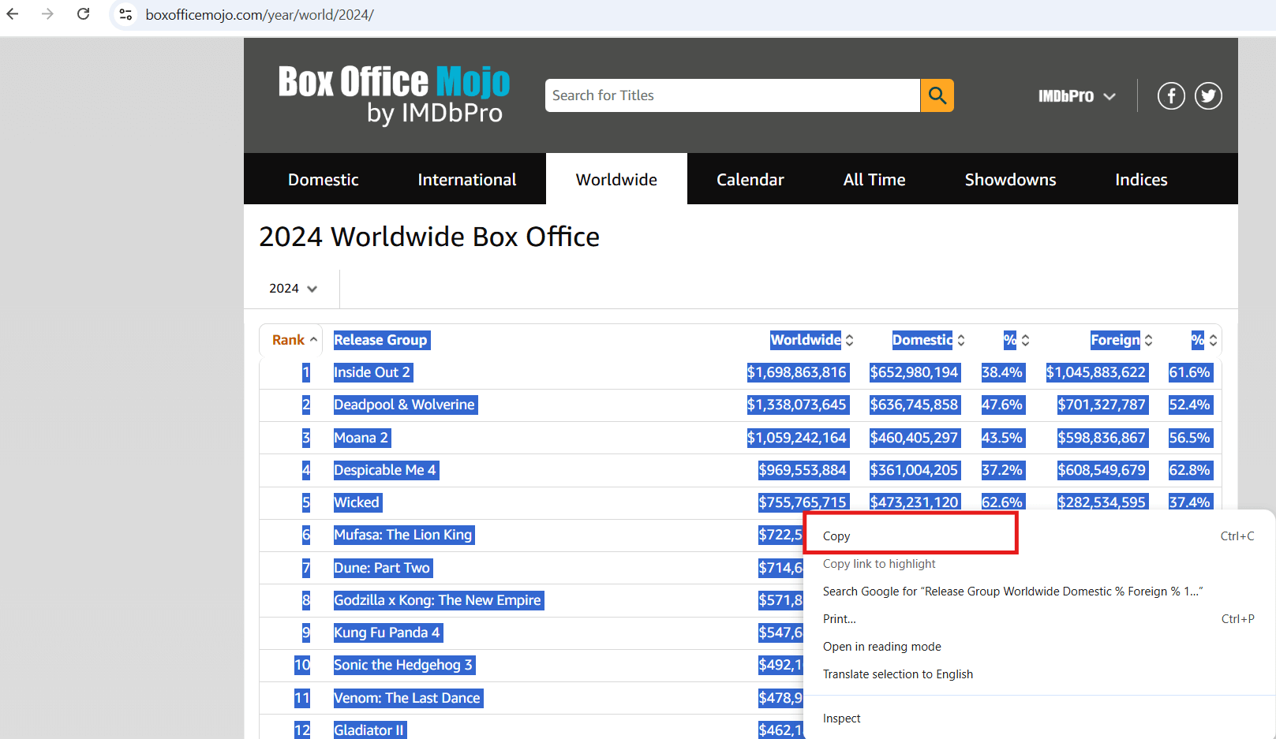Toggle Rank column sort arrow

[313, 340]
